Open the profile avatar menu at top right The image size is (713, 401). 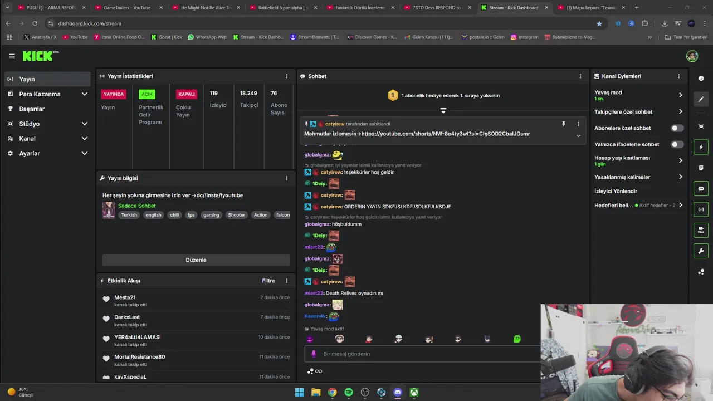point(692,56)
